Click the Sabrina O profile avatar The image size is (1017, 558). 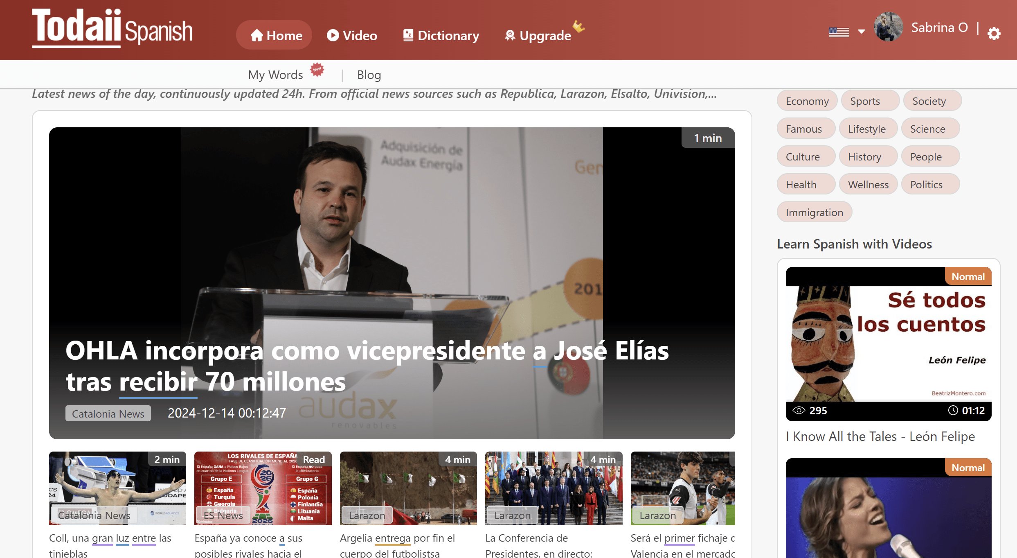coord(888,27)
